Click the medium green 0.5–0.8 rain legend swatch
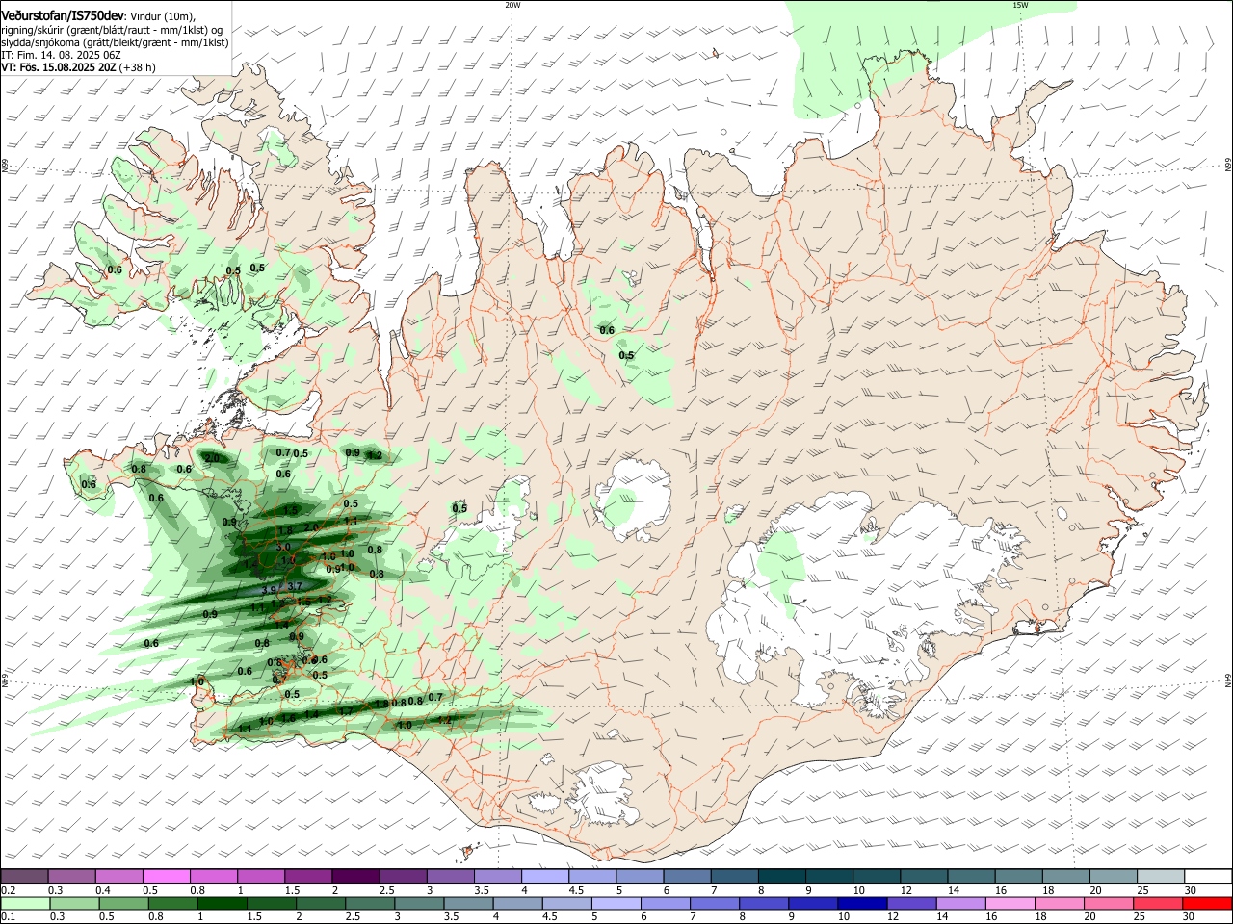The height and width of the screenshot is (924, 1233). 124,903
